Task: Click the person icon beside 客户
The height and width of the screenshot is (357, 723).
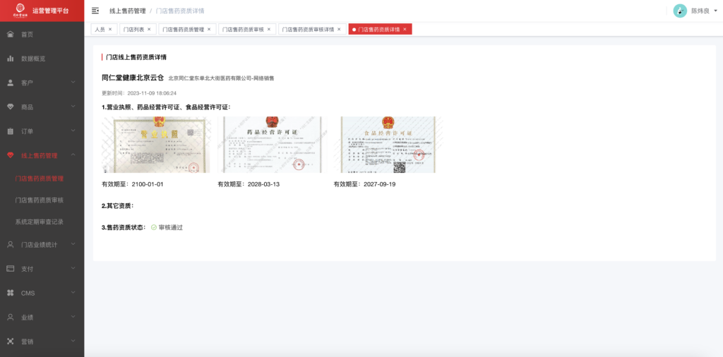Action: pyautogui.click(x=11, y=83)
